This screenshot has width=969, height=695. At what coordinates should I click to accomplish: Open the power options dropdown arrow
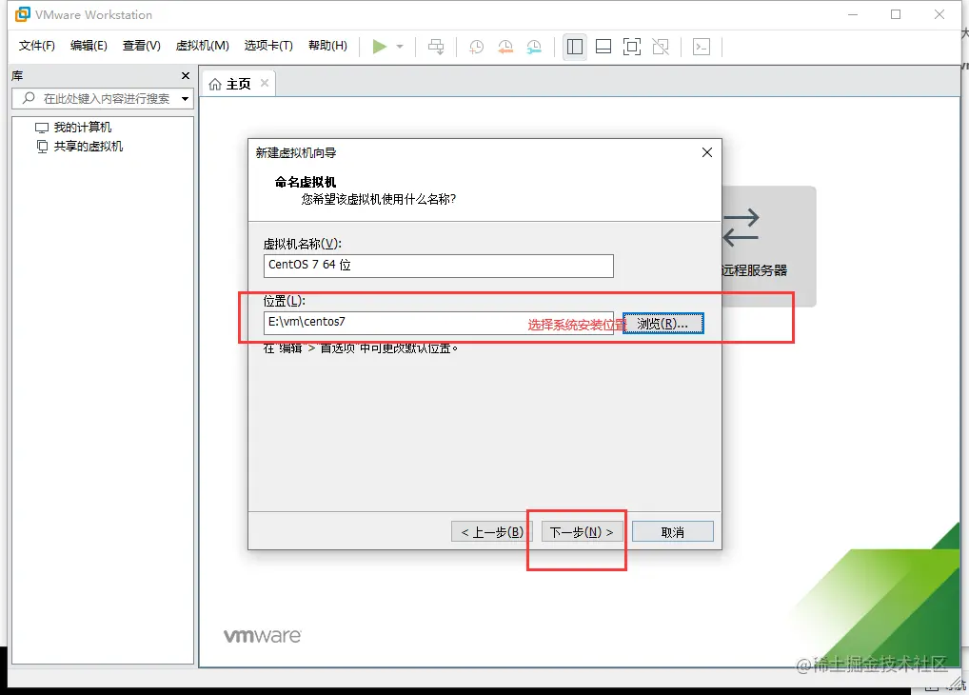point(400,47)
